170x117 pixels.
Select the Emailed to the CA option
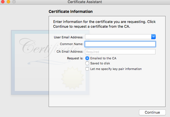coord(87,58)
